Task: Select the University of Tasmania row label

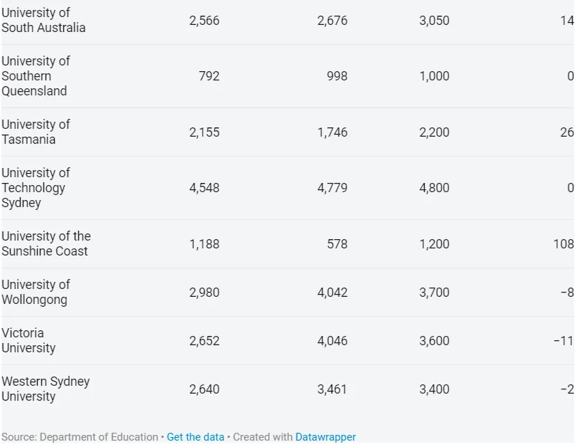Action: 36,132
